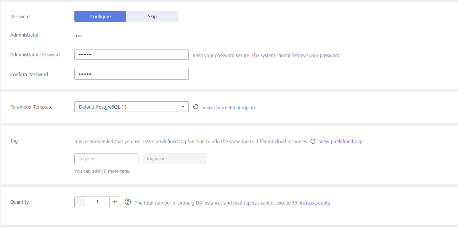Select the Skip password option
Viewport: 458px width, 227px height.
point(152,16)
